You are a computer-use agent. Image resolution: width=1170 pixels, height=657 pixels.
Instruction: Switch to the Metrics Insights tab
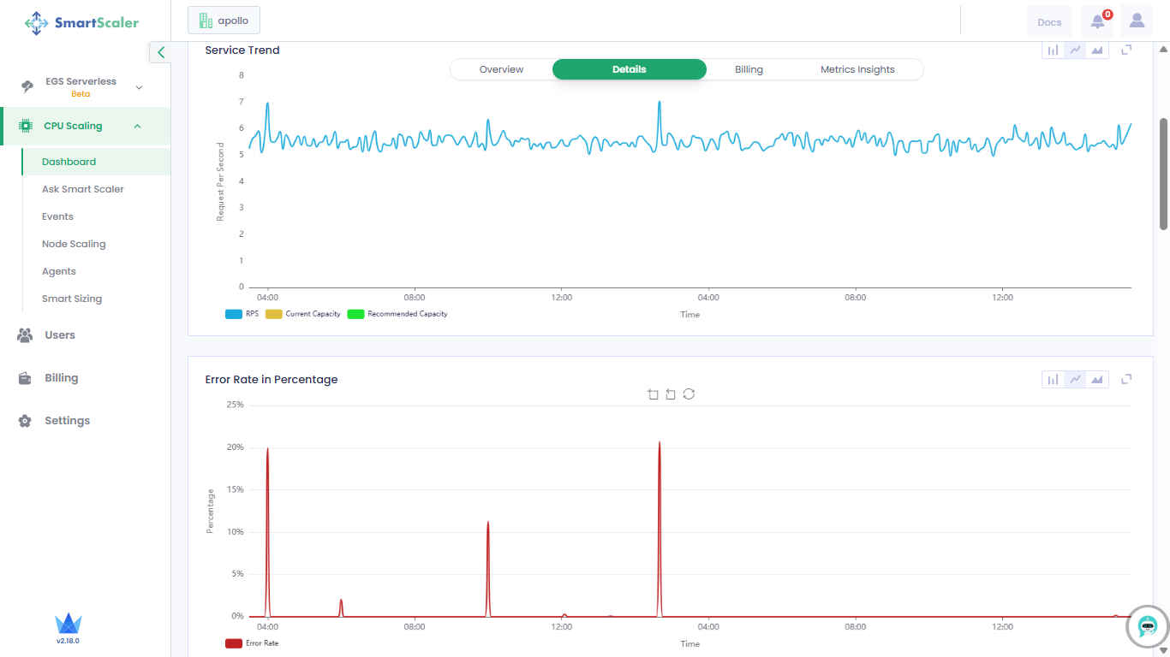857,69
